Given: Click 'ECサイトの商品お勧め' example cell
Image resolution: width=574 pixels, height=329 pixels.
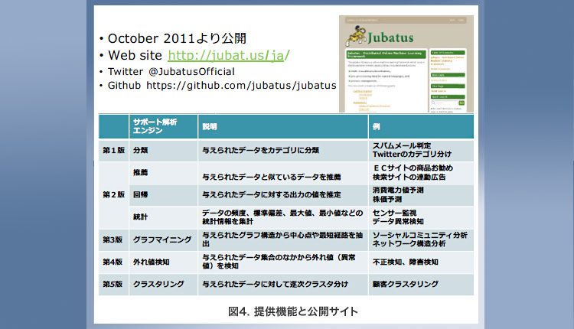Looking at the screenshot, I should (421, 173).
